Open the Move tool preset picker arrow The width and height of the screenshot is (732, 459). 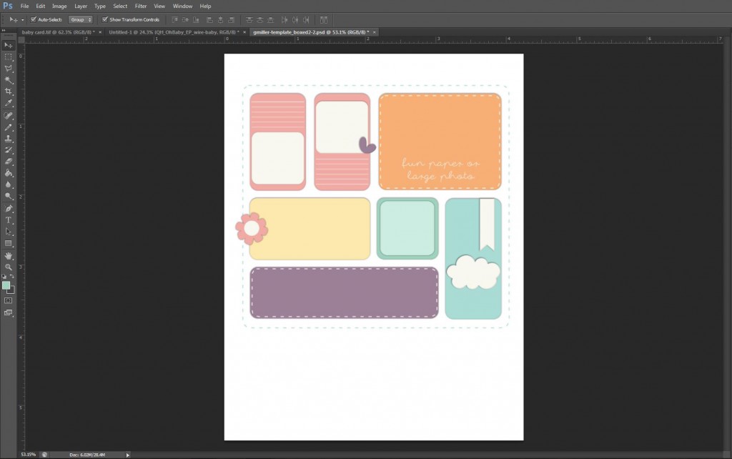(x=22, y=20)
